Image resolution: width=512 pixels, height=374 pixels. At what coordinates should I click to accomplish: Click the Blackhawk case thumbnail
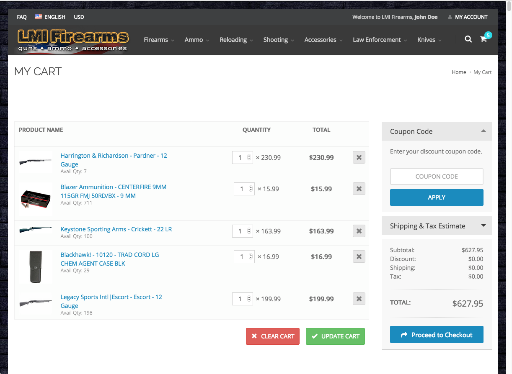[x=36, y=266]
